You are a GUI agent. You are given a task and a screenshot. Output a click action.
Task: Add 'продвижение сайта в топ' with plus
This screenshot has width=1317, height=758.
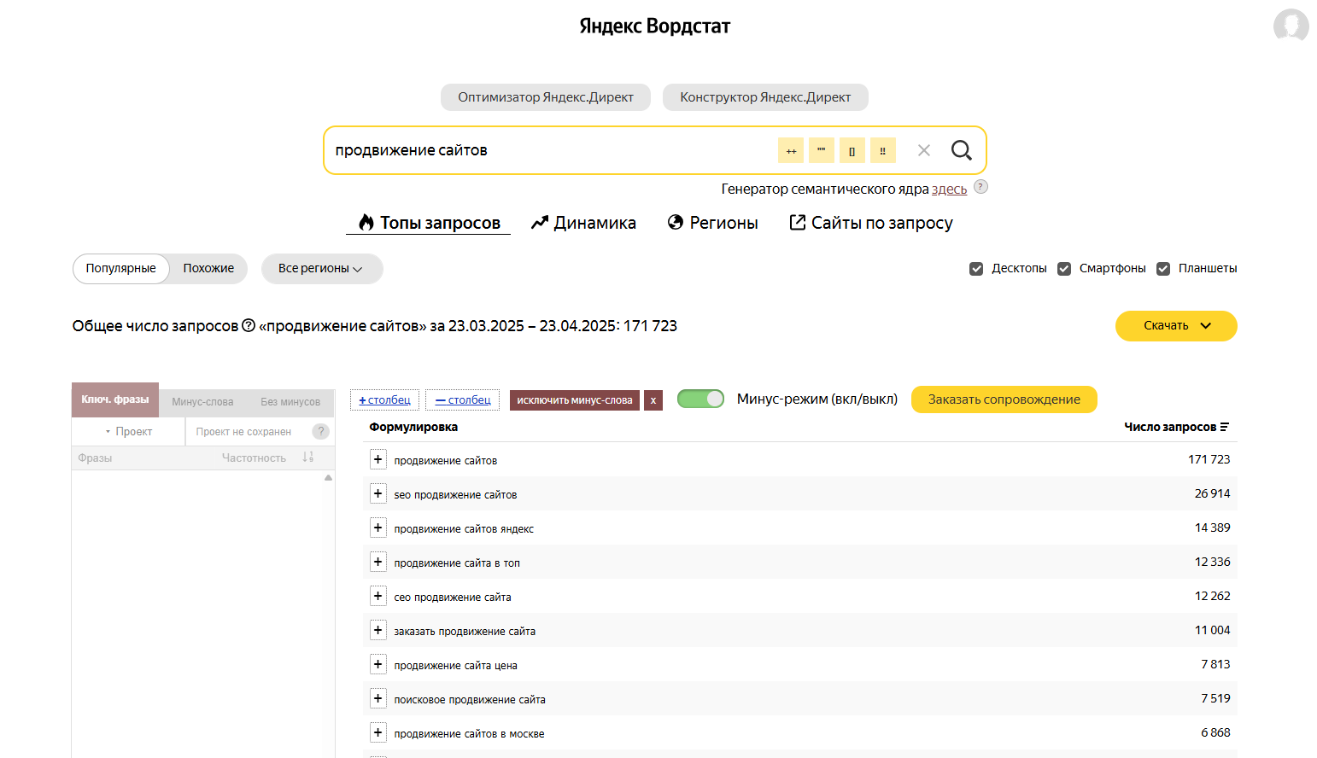click(x=378, y=562)
